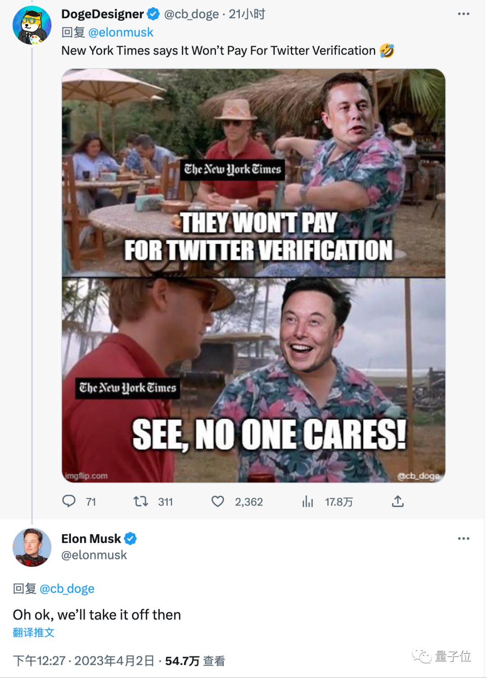Open the more options menu on Elon Musk's tweet

point(463,538)
